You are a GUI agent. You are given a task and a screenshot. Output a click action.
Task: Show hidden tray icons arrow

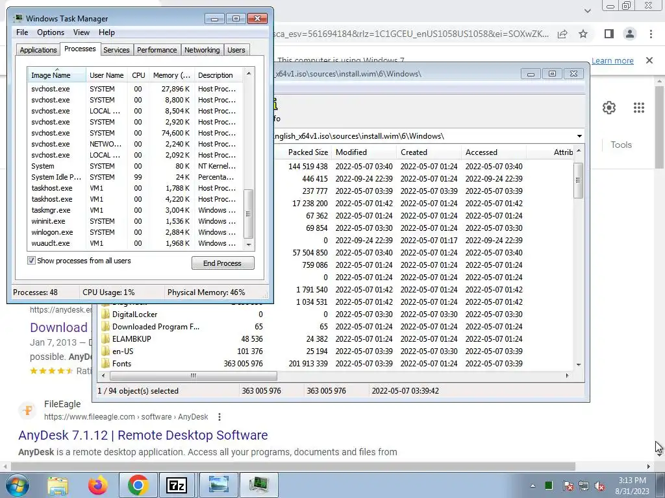tap(533, 486)
